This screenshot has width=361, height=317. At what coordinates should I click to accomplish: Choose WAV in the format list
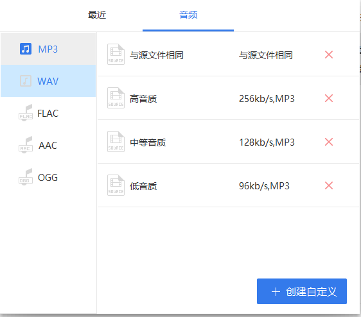[48, 81]
